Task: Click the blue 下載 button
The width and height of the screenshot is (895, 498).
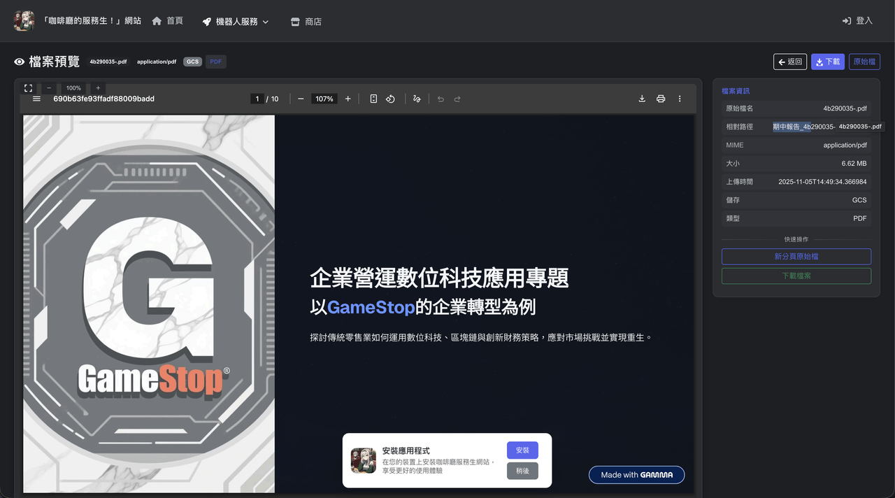Action: click(828, 62)
